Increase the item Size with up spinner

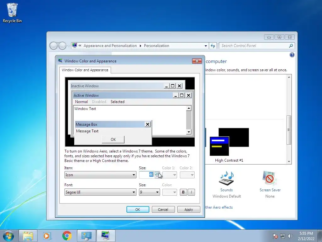click(x=157, y=173)
